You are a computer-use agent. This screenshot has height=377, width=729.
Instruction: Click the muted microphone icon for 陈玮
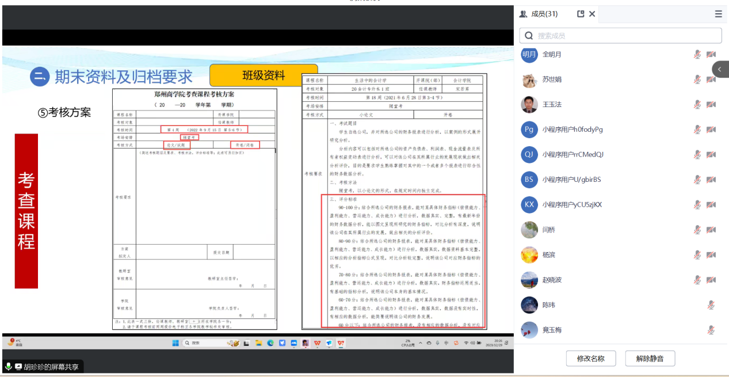711,305
